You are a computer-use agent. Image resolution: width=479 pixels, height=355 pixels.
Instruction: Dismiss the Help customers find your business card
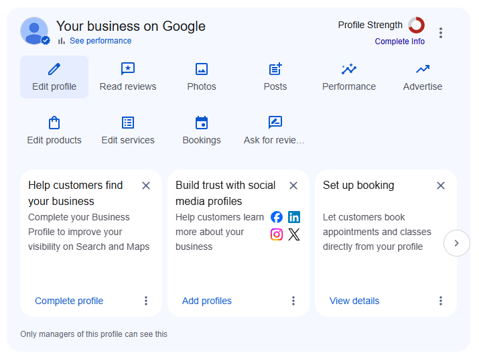click(146, 186)
